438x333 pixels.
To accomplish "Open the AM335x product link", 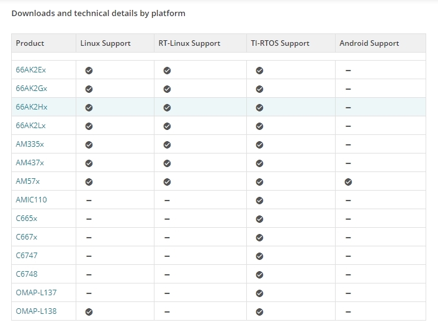I will [x=30, y=144].
